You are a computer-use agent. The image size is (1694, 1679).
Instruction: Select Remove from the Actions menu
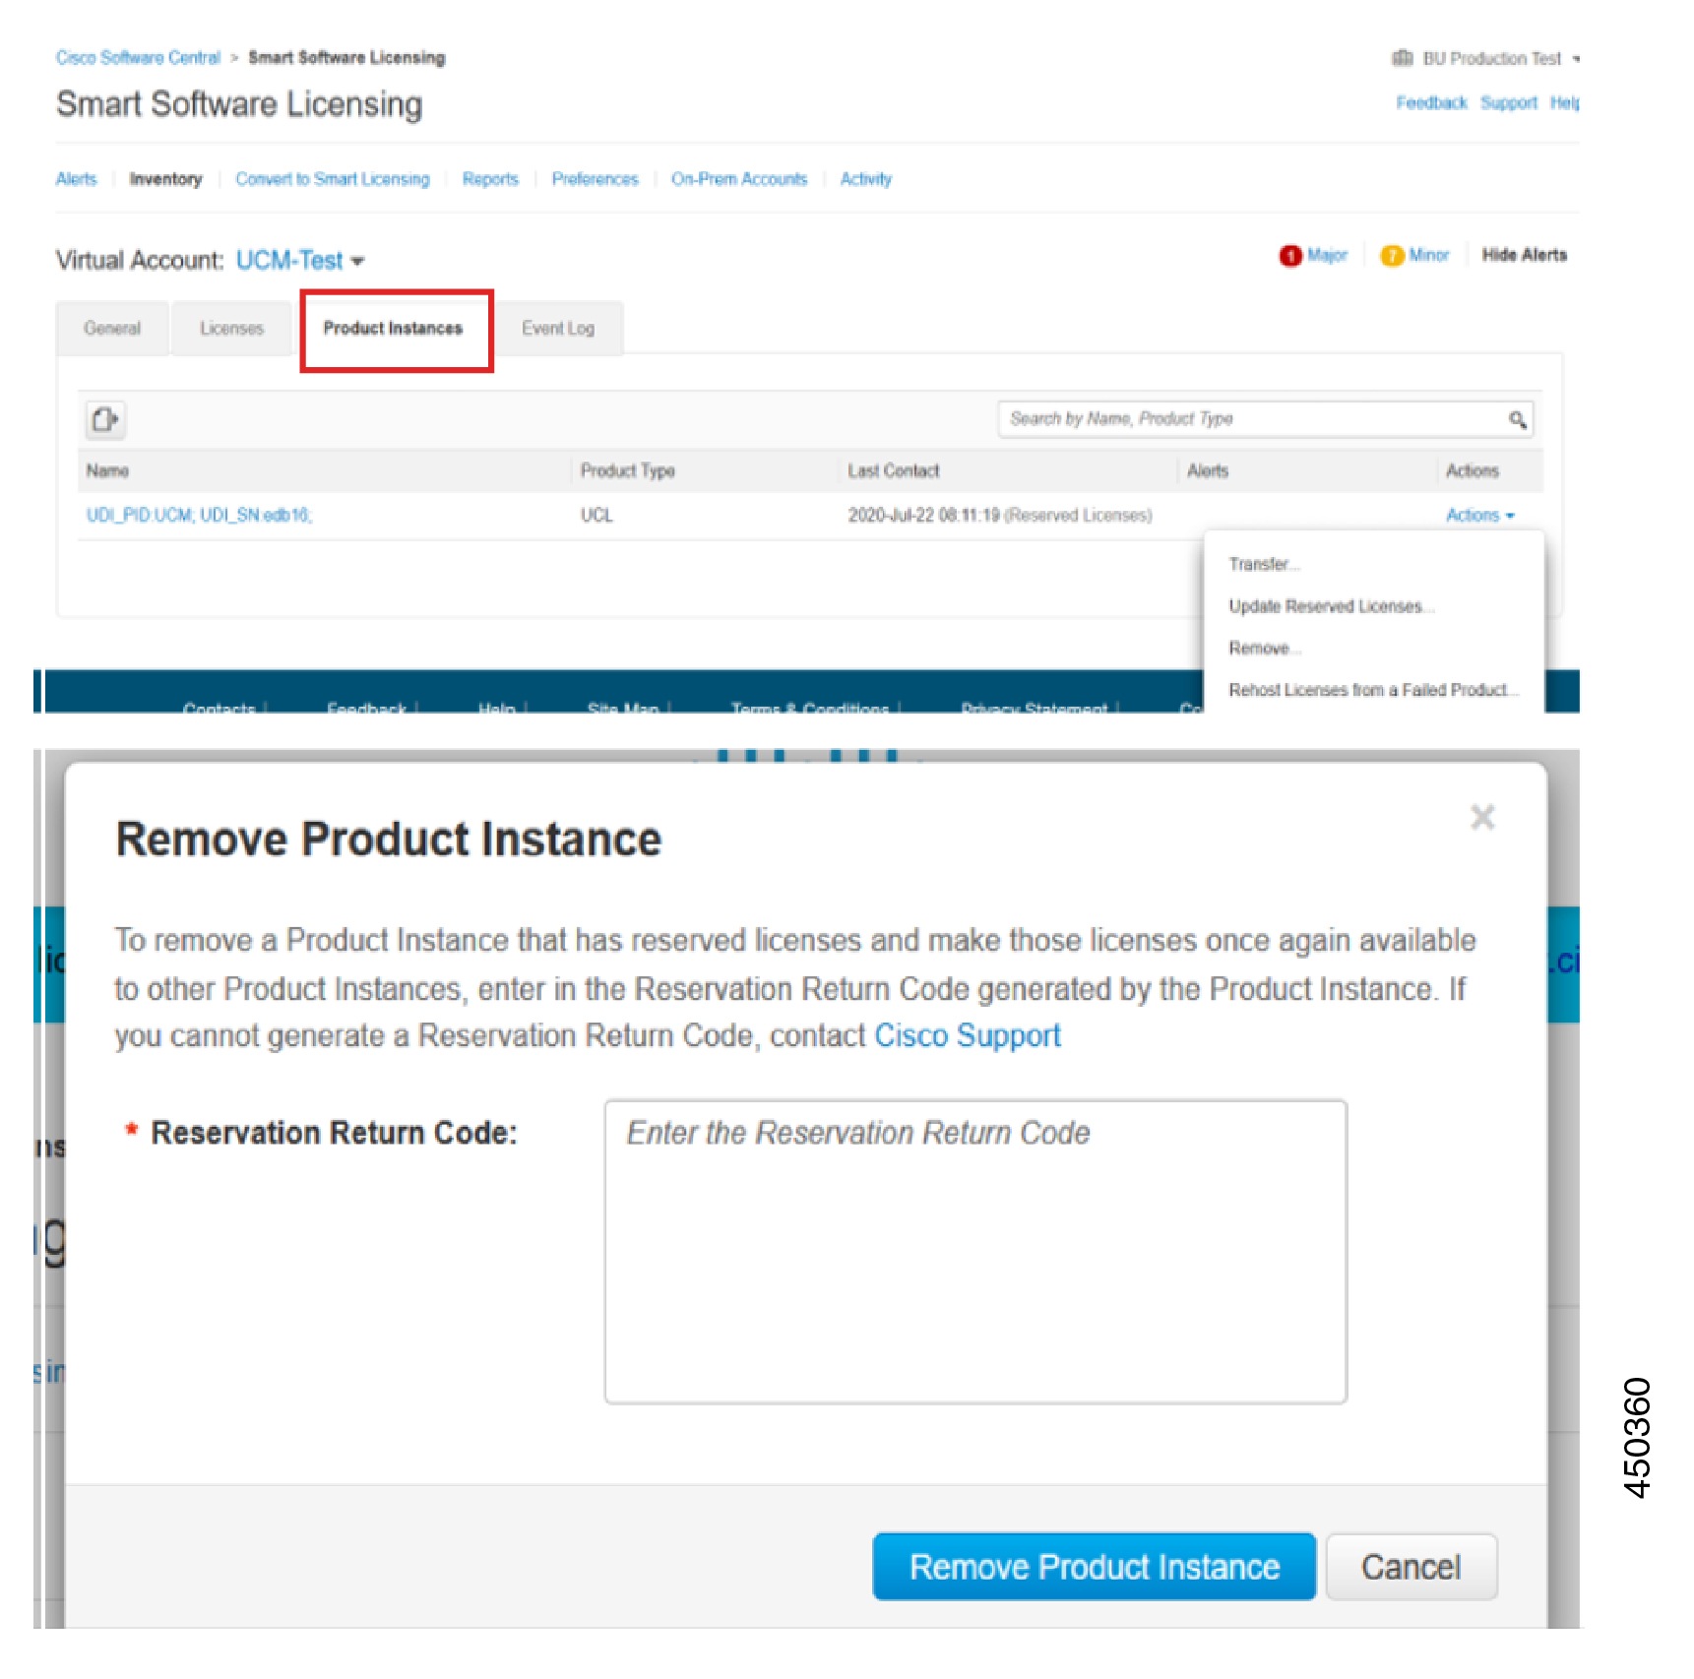1264,648
